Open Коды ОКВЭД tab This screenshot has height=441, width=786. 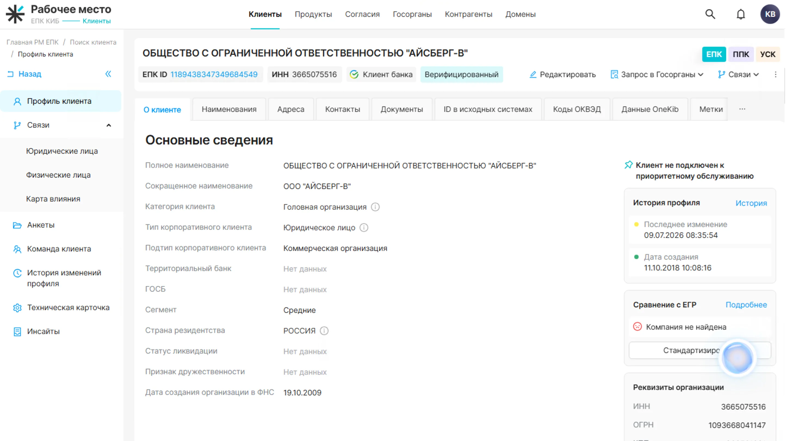tap(577, 109)
